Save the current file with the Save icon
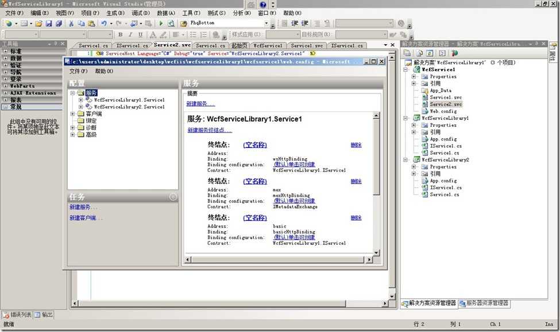560x332 pixels. tap(49, 24)
